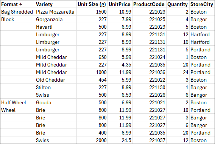Select the Stilton variety cell
Screen dimensions: 215x144
click(x=56, y=87)
